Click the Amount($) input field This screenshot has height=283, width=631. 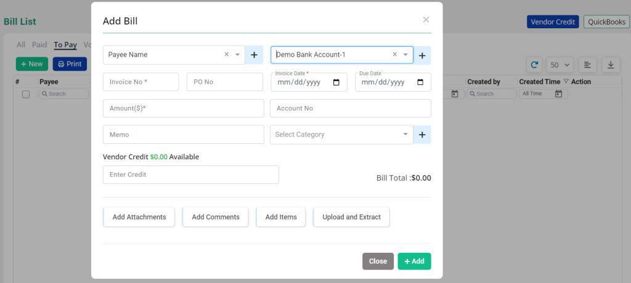pos(184,108)
